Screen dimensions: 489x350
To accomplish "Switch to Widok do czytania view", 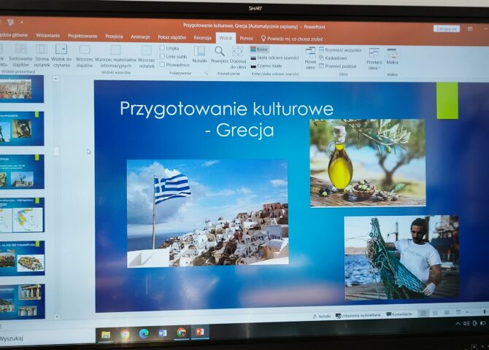I will click(61, 54).
